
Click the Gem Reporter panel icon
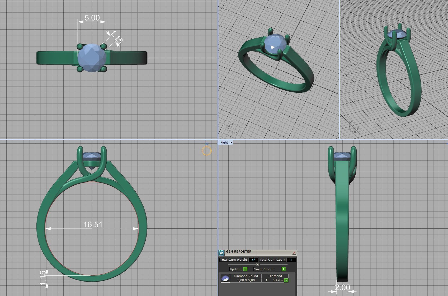point(221,253)
